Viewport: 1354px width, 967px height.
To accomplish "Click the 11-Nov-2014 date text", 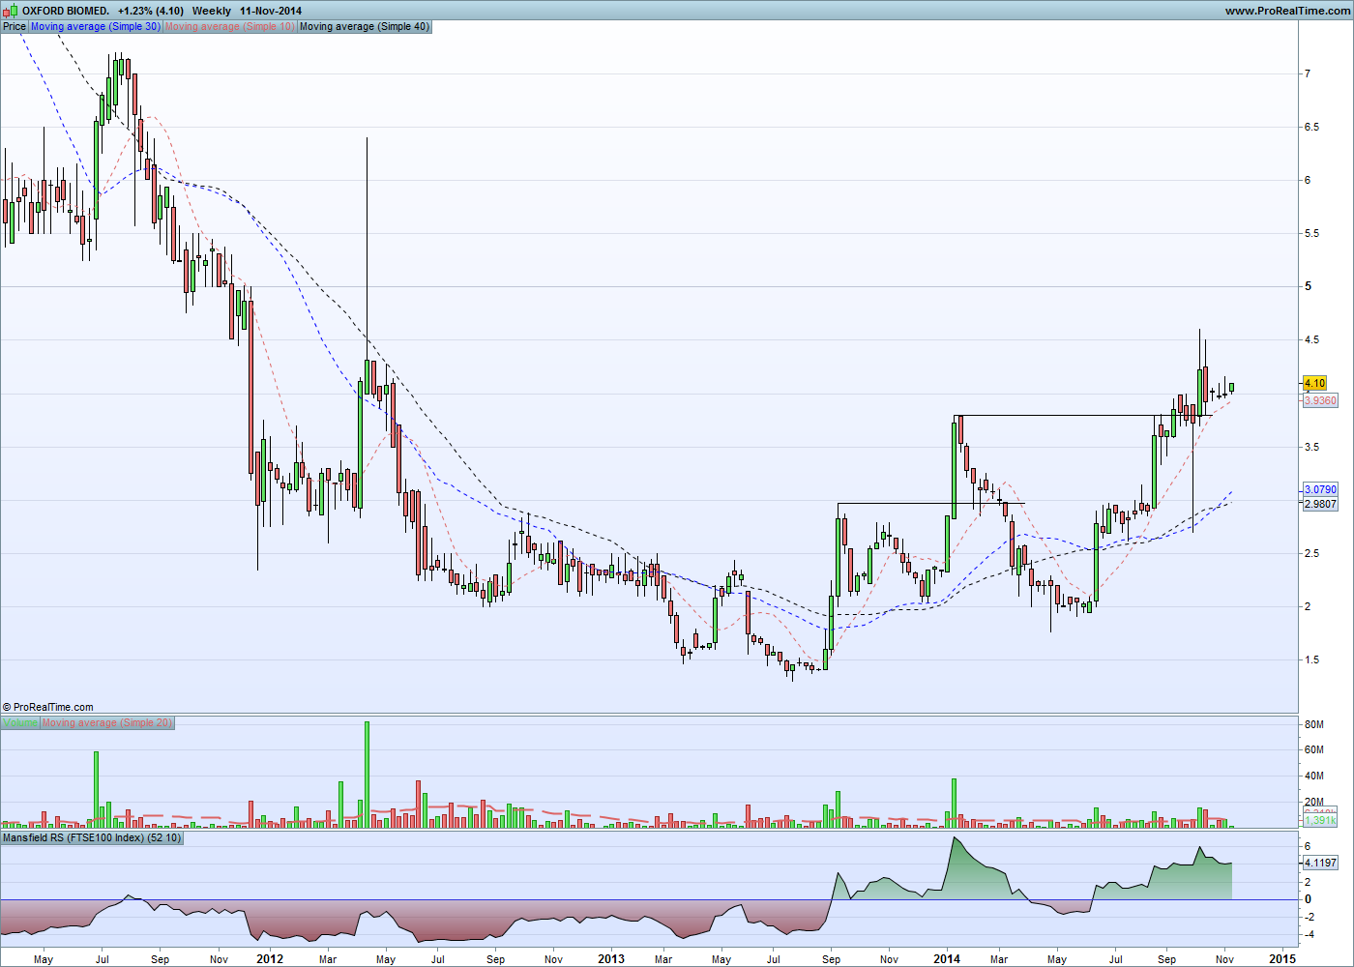I will (271, 11).
